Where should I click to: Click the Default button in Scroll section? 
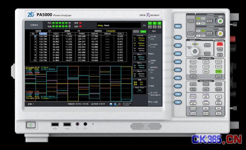207,54
